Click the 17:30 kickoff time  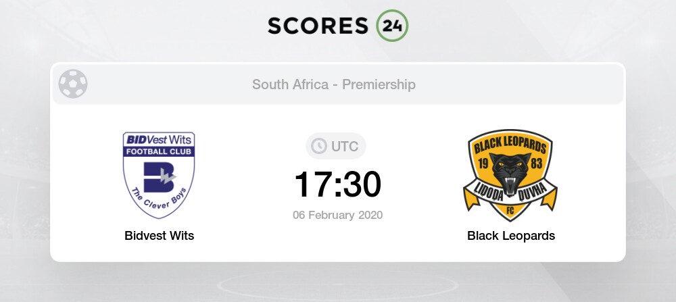tap(337, 184)
